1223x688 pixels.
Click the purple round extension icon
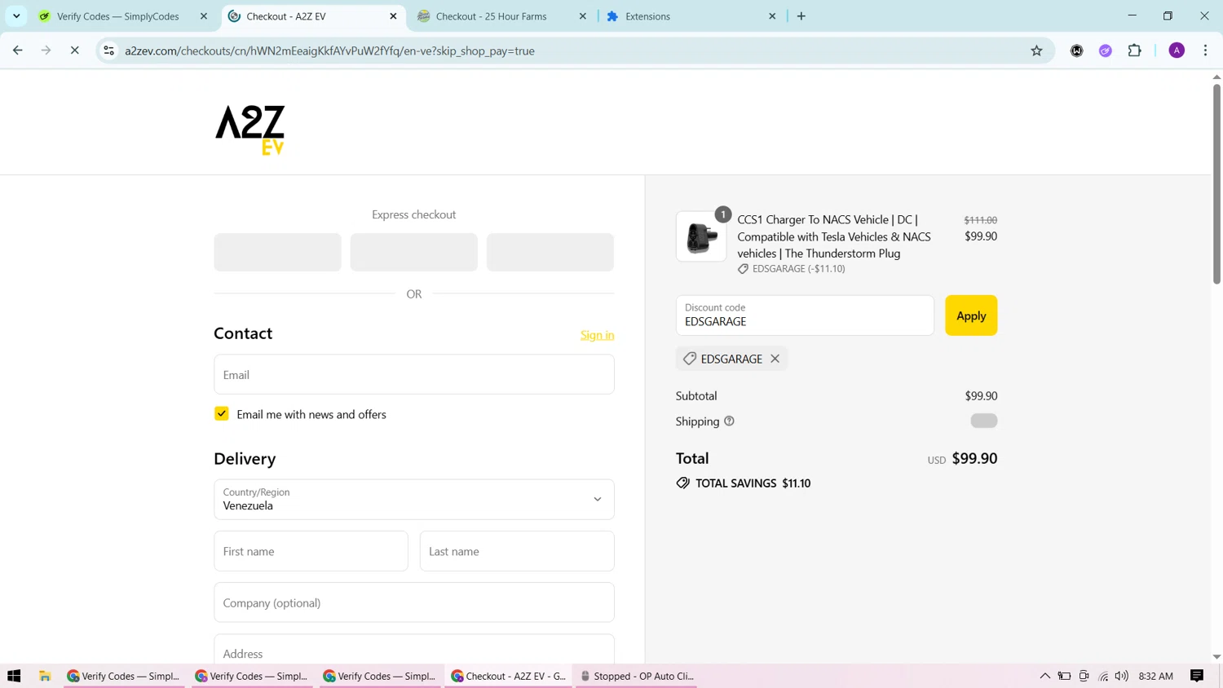1105,51
